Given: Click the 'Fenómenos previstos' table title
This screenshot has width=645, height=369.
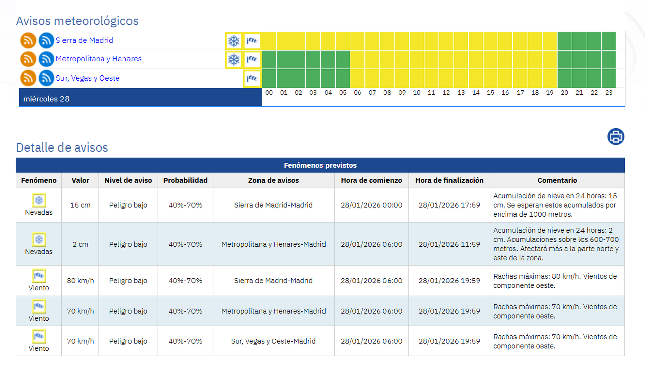Looking at the screenshot, I should (x=320, y=165).
